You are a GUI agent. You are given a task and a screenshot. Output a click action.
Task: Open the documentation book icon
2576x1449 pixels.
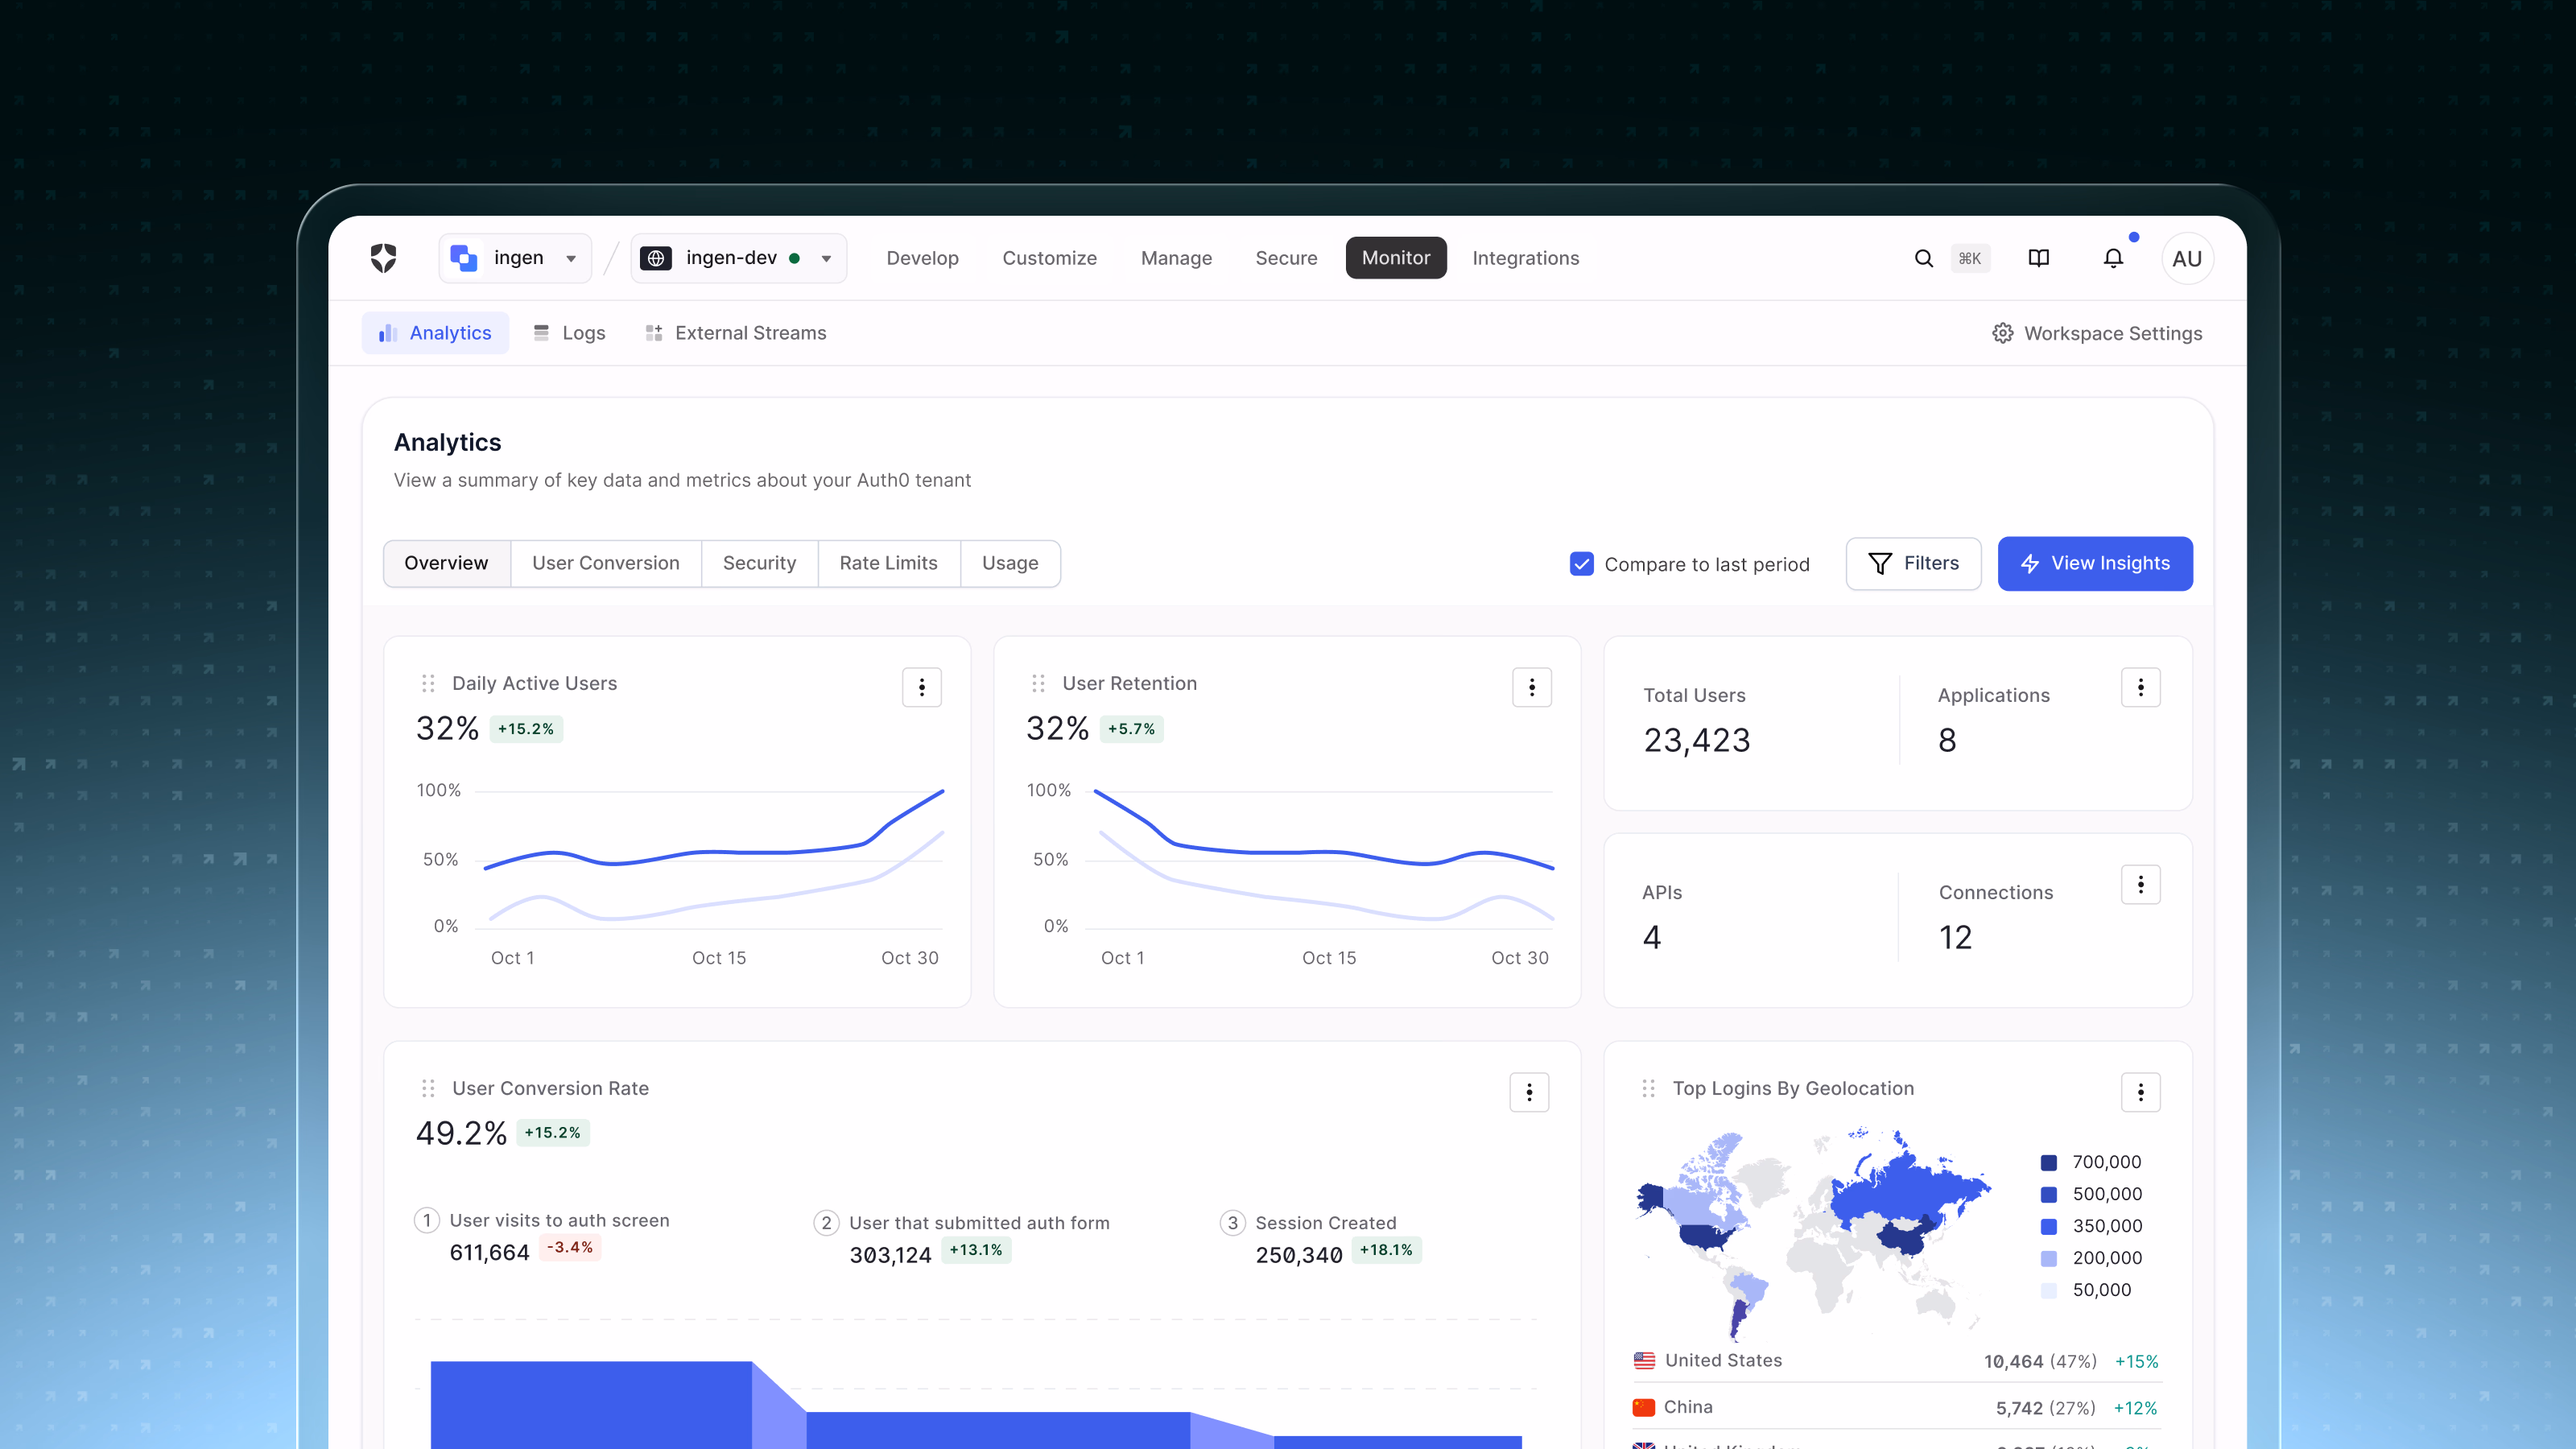click(2038, 258)
